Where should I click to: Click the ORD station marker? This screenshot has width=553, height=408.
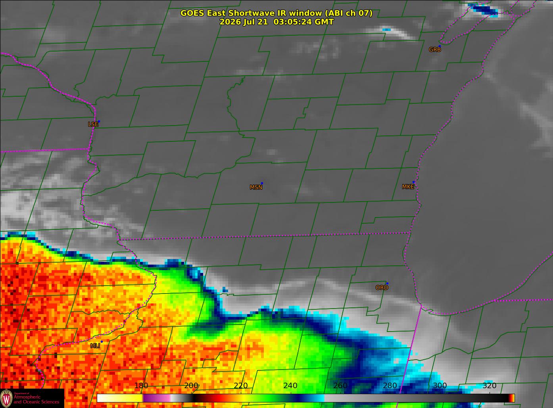[x=387, y=283]
